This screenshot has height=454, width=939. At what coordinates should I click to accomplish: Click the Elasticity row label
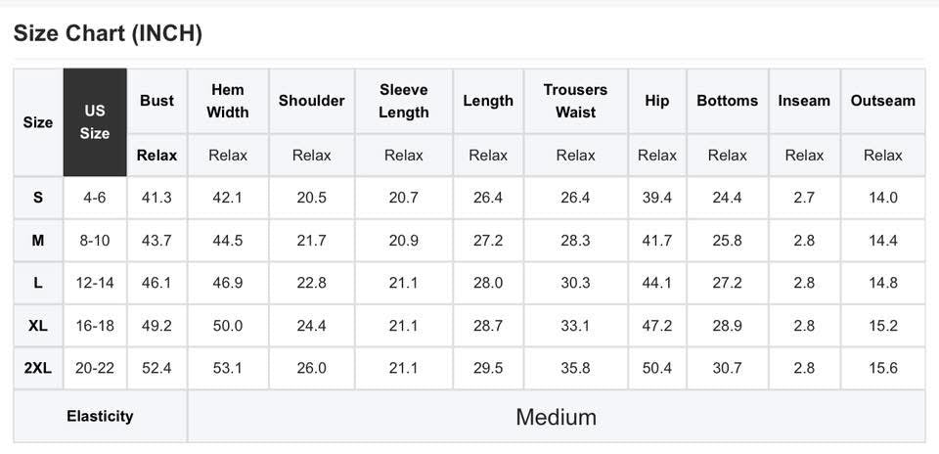click(100, 417)
